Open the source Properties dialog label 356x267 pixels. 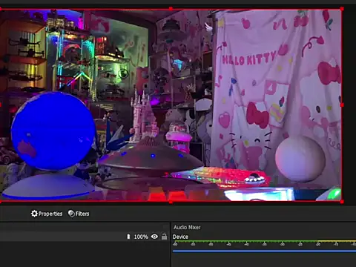pos(50,214)
